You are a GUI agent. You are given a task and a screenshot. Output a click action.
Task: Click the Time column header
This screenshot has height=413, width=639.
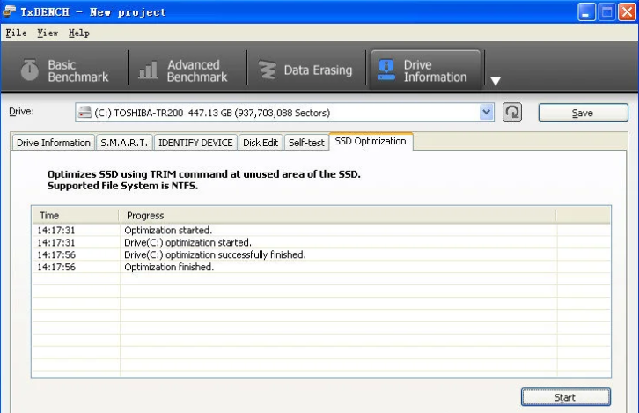click(75, 215)
